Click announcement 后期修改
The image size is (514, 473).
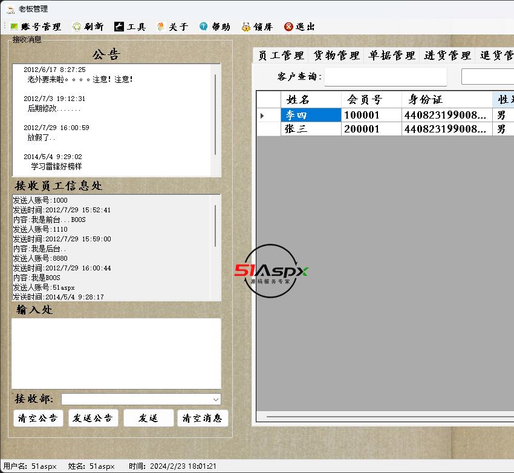coord(54,108)
